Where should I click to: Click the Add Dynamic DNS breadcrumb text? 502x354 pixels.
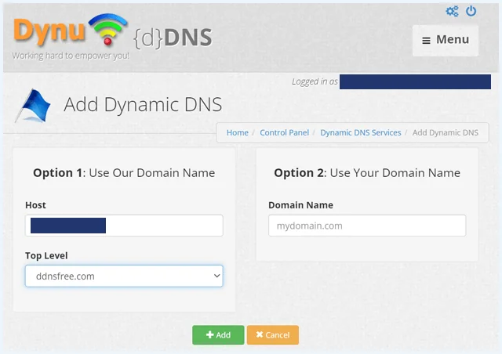tap(446, 132)
